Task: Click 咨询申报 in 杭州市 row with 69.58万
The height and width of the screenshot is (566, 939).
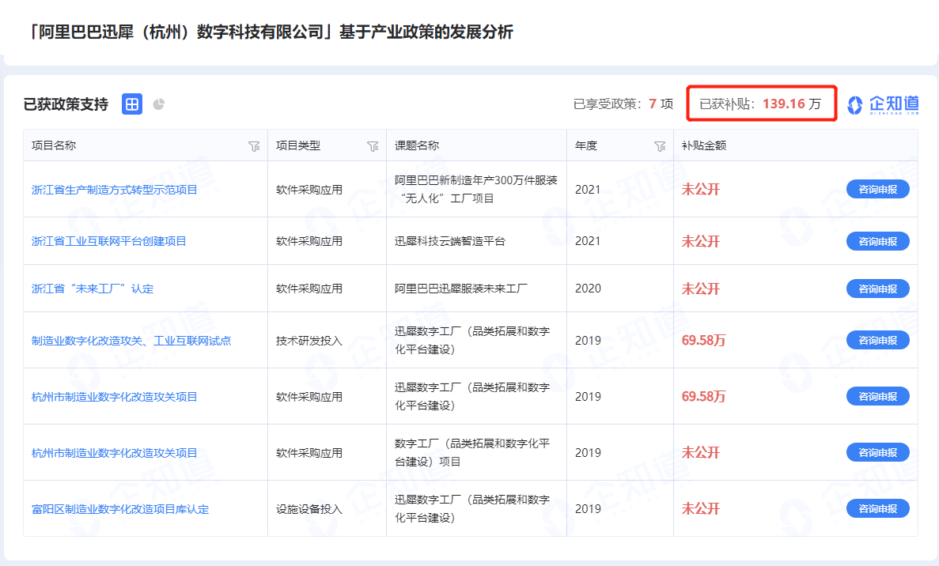Action: 878,396
